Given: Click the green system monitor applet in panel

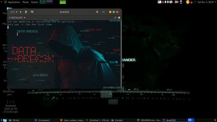Looking at the screenshot, I should pos(63,2).
